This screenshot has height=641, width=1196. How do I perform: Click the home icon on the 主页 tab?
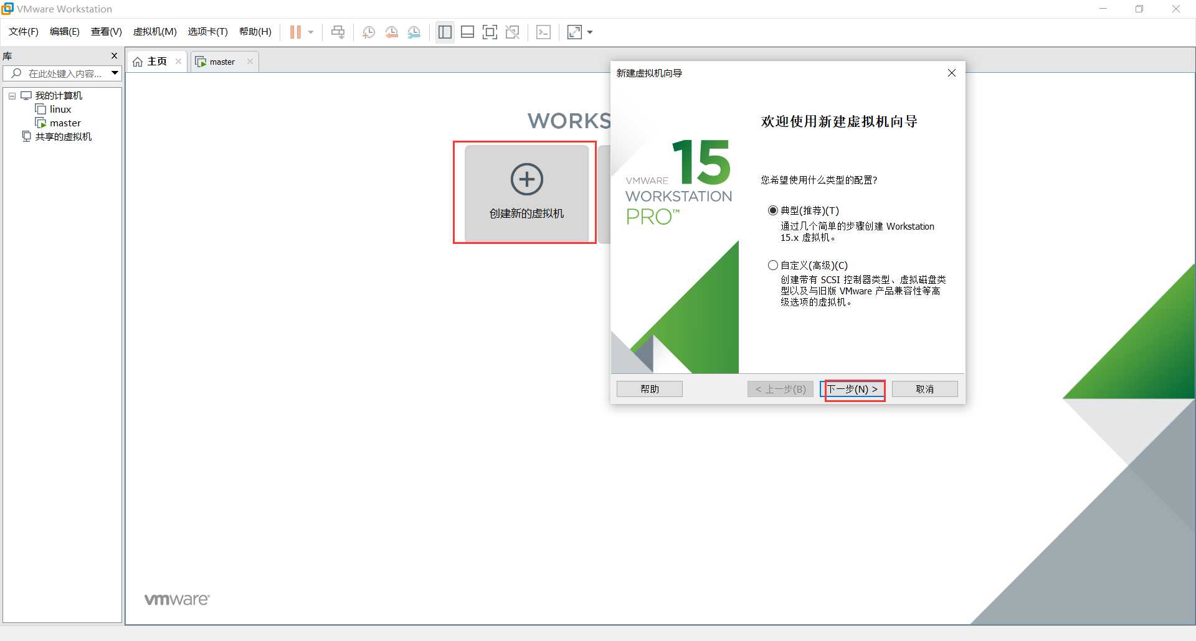[x=138, y=62]
